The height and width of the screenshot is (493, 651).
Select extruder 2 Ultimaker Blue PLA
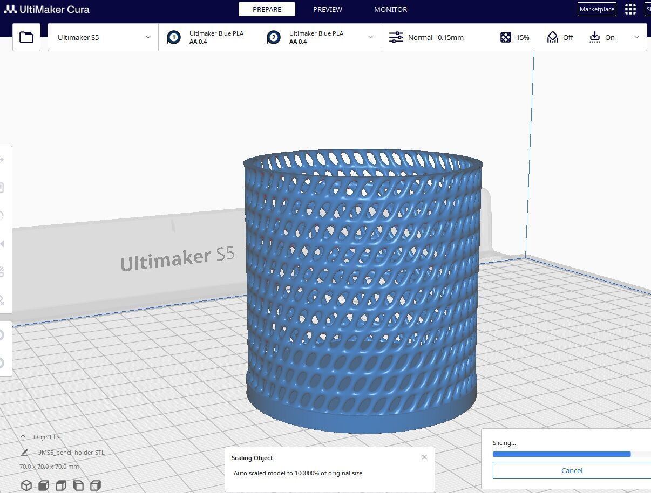point(306,37)
